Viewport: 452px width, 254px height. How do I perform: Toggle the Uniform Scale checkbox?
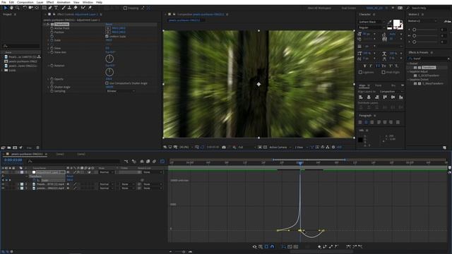coord(107,36)
